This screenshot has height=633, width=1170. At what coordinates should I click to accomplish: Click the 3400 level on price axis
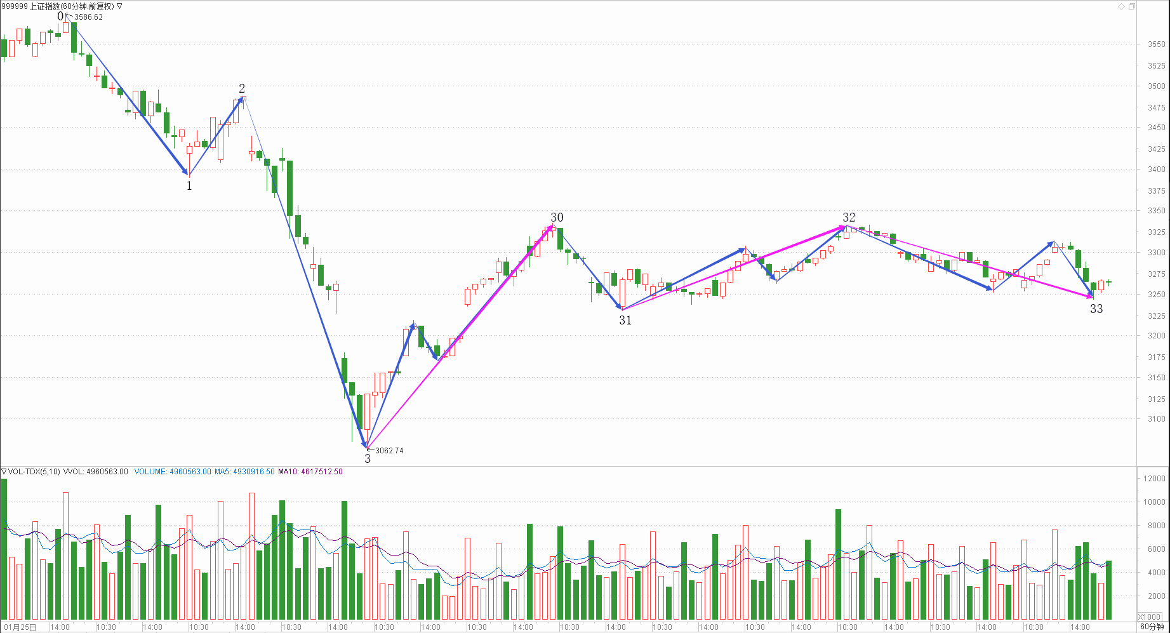pyautogui.click(x=1156, y=170)
